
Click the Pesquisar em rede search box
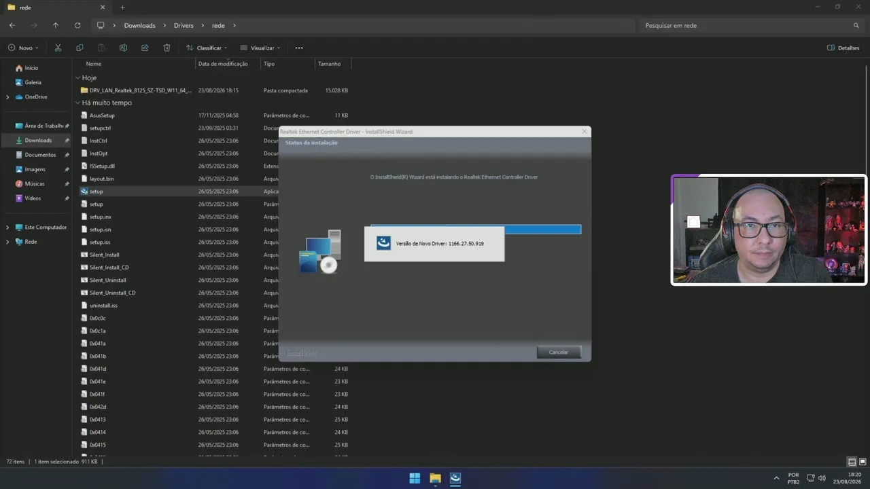coord(750,25)
